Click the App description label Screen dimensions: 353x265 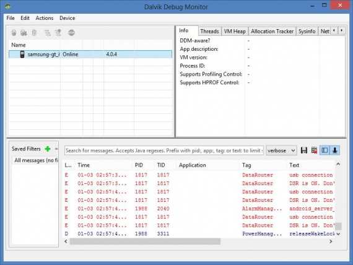[x=199, y=49]
